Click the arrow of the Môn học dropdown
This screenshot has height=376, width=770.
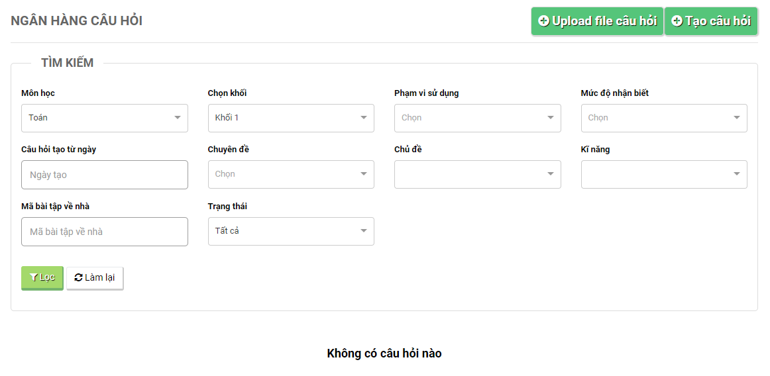[177, 118]
